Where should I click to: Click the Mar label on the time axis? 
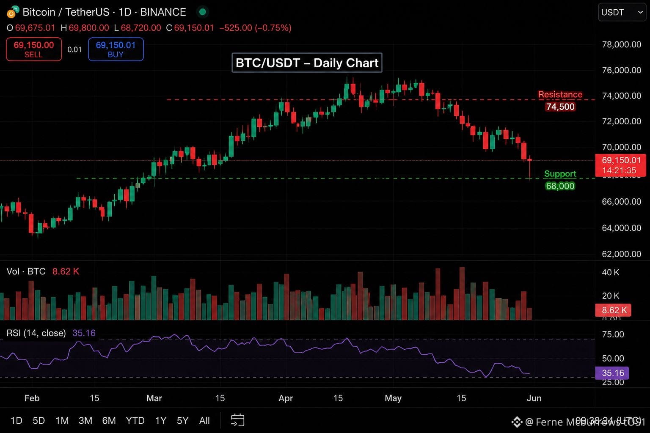click(154, 398)
